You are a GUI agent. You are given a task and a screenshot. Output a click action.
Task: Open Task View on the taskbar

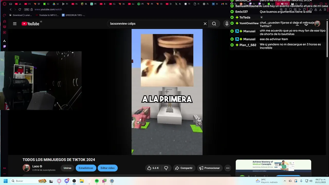pyautogui.click(x=51, y=181)
